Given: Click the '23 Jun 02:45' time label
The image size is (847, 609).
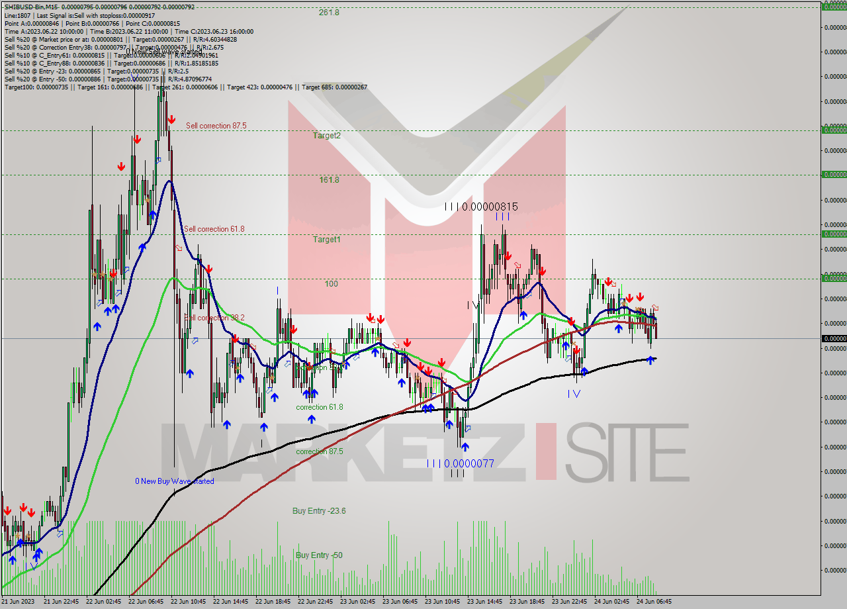Looking at the screenshot, I should [x=357, y=602].
